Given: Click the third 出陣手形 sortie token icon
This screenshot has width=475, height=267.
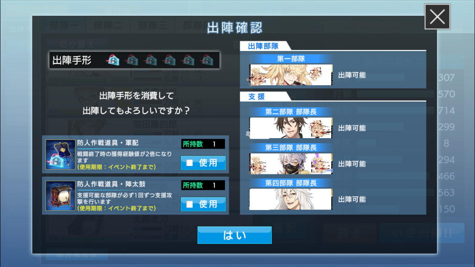Looking at the screenshot, I should (151, 60).
